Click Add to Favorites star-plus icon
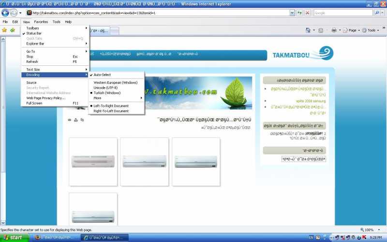Viewport: 387px width, 242px height. [x=13, y=30]
